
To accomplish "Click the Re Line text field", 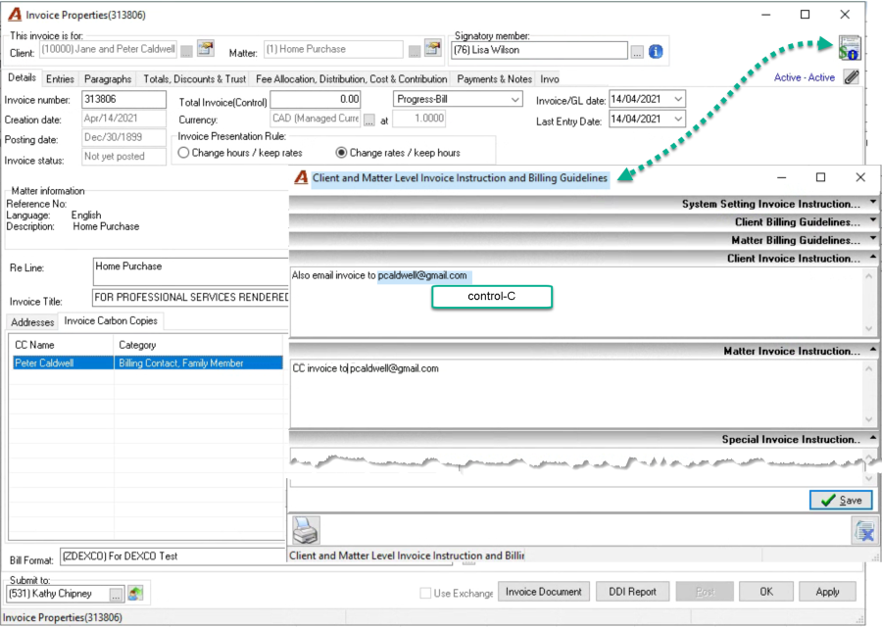I will [190, 271].
